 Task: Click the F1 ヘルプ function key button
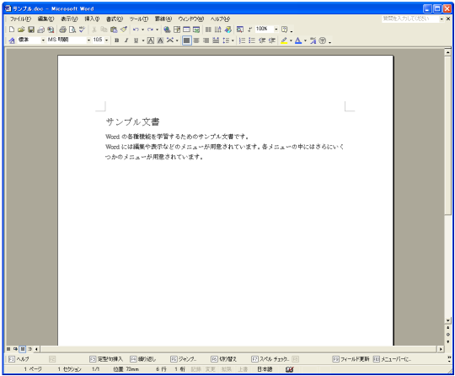19,359
